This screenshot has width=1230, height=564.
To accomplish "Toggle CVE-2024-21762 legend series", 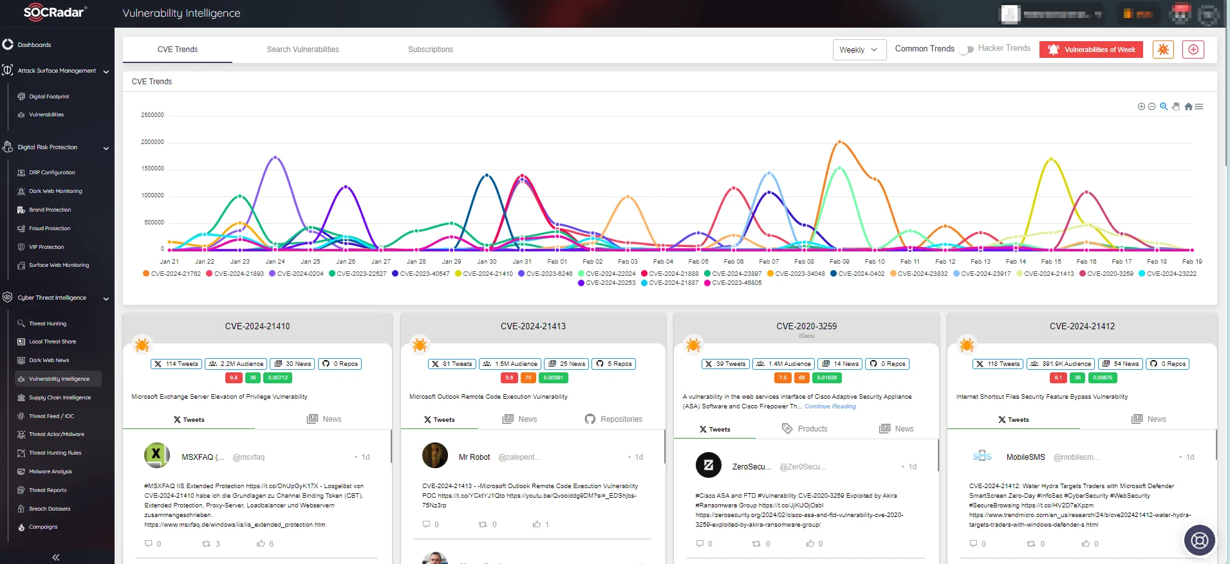I will (172, 273).
